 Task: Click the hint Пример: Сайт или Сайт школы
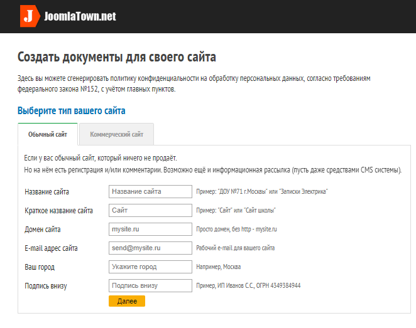point(236,210)
